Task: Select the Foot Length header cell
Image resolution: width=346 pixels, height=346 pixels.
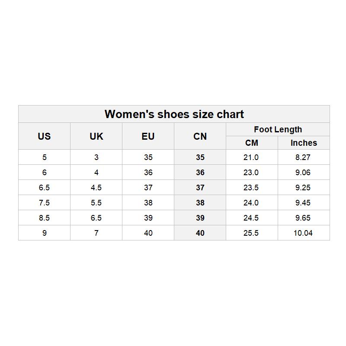Action: pyautogui.click(x=278, y=129)
